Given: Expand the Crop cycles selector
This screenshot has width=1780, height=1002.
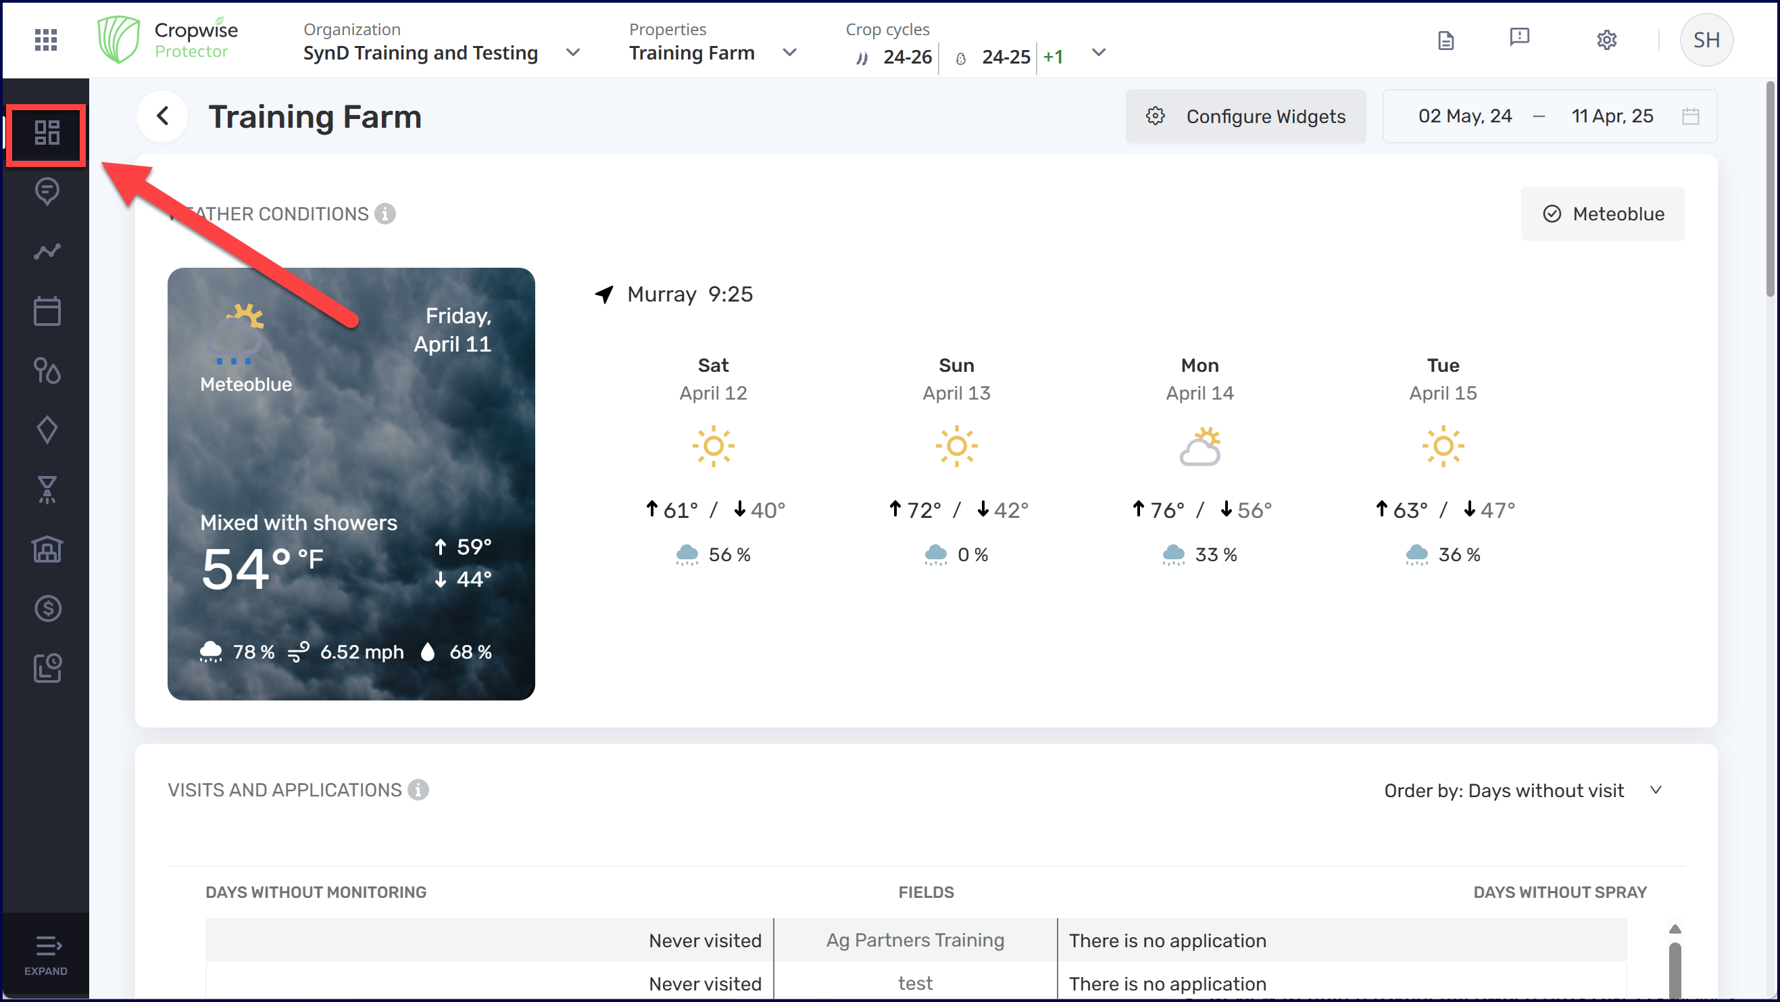Looking at the screenshot, I should (1098, 53).
